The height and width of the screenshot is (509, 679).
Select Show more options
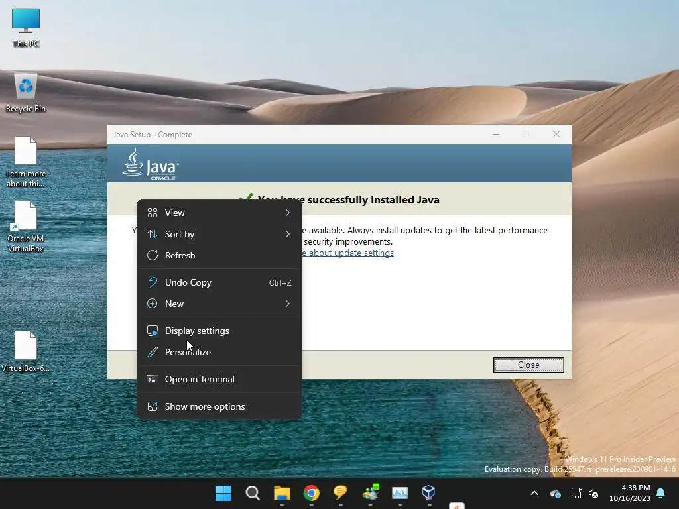(x=219, y=407)
